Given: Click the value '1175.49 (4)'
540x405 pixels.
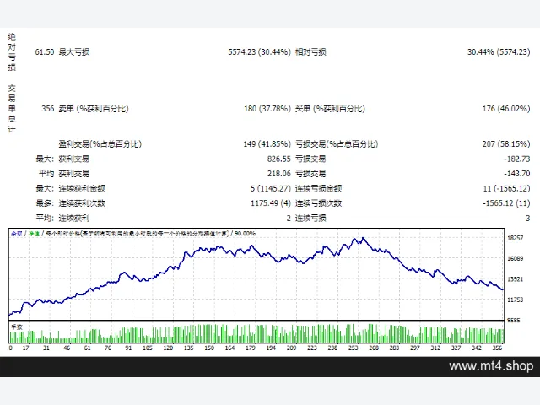Looking at the screenshot, I should pyautogui.click(x=271, y=203).
